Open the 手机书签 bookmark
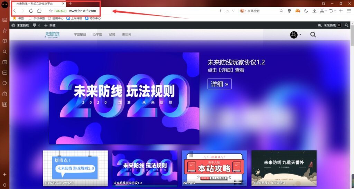354x189 pixels. [37, 18]
